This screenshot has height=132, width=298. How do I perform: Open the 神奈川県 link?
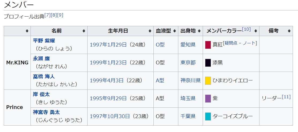[190, 80]
